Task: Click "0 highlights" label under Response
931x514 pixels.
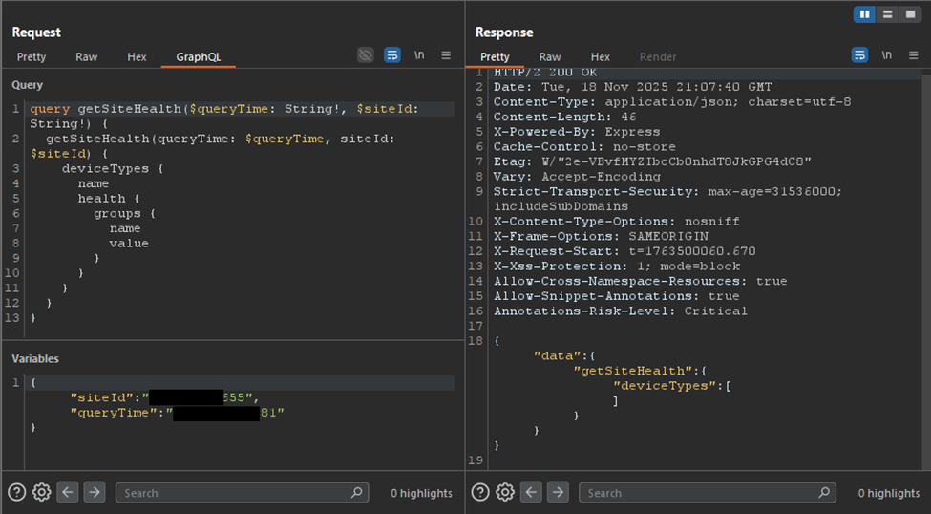Action: pyautogui.click(x=888, y=493)
